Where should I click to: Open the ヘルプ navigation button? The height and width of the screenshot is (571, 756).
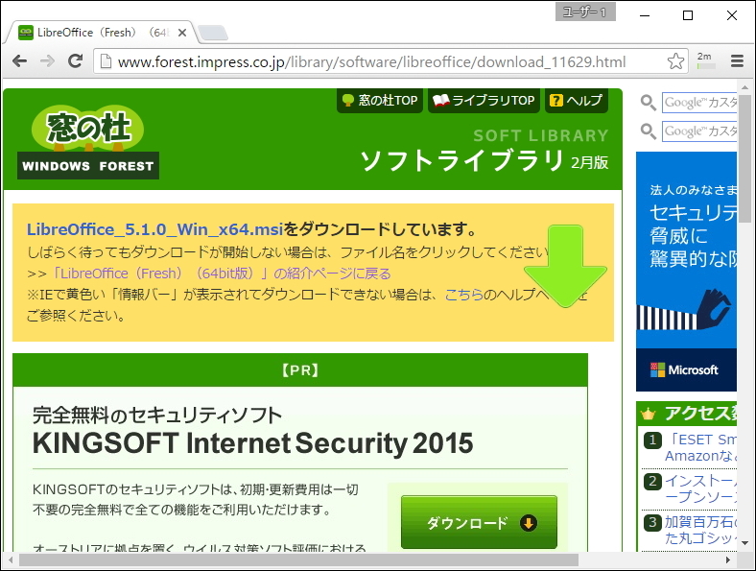[x=577, y=101]
